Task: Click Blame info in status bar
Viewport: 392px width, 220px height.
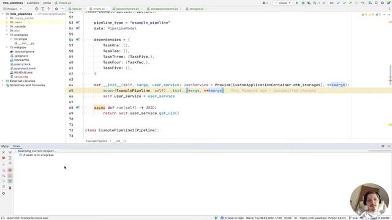Action: (264, 218)
